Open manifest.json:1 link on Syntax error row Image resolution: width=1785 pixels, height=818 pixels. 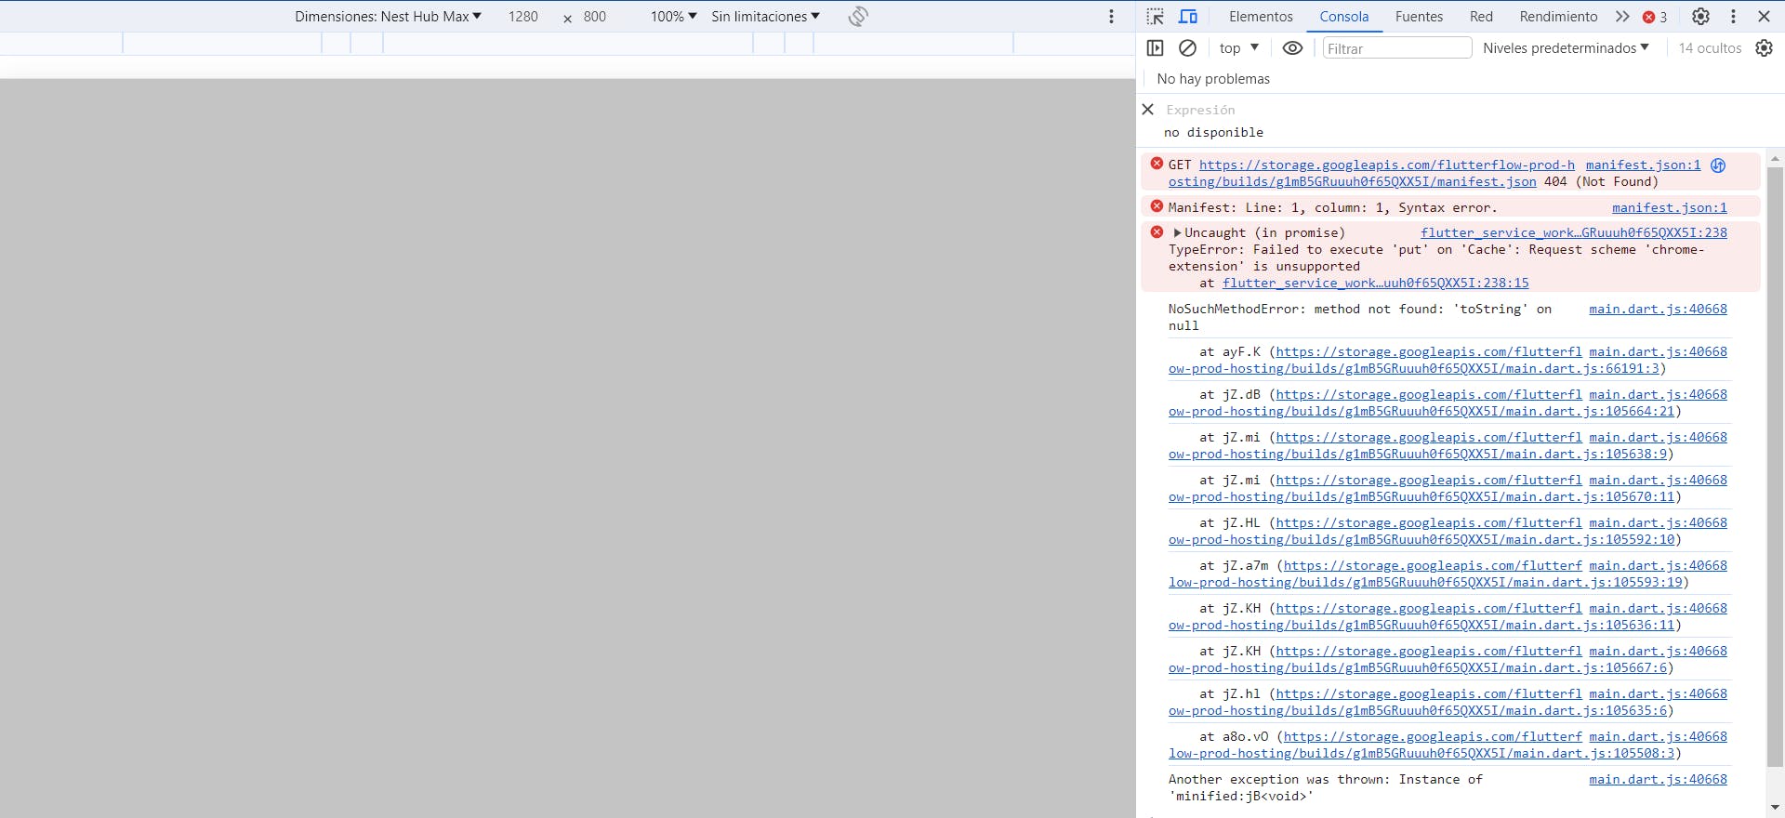[1669, 208]
